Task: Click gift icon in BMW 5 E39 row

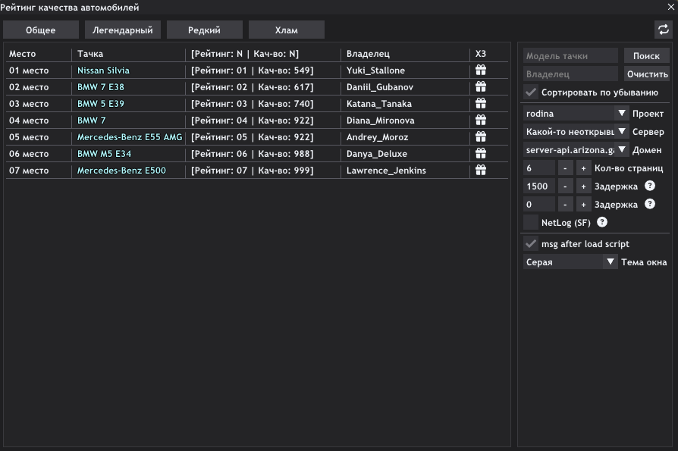Action: tap(480, 103)
